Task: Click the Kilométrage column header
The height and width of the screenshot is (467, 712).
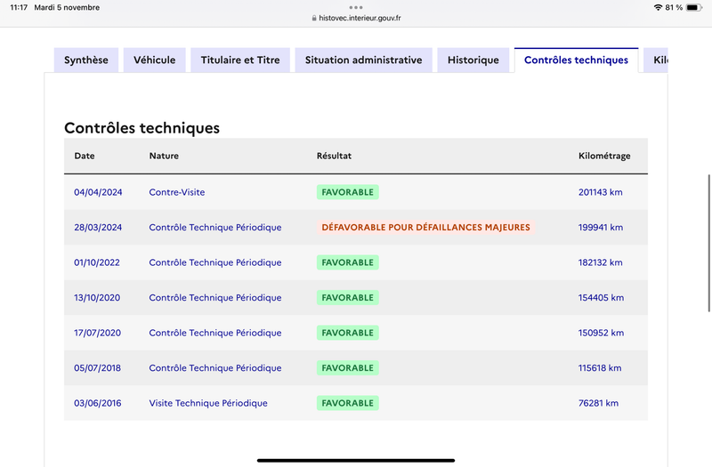Action: [x=604, y=156]
